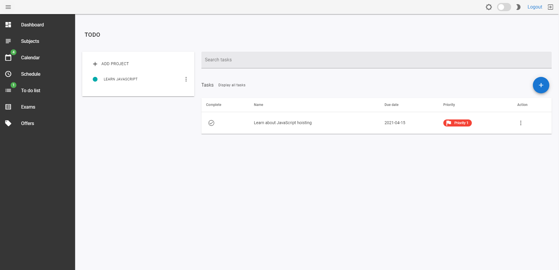Open action menu for hoisting task
559x270 pixels.
[x=521, y=123]
